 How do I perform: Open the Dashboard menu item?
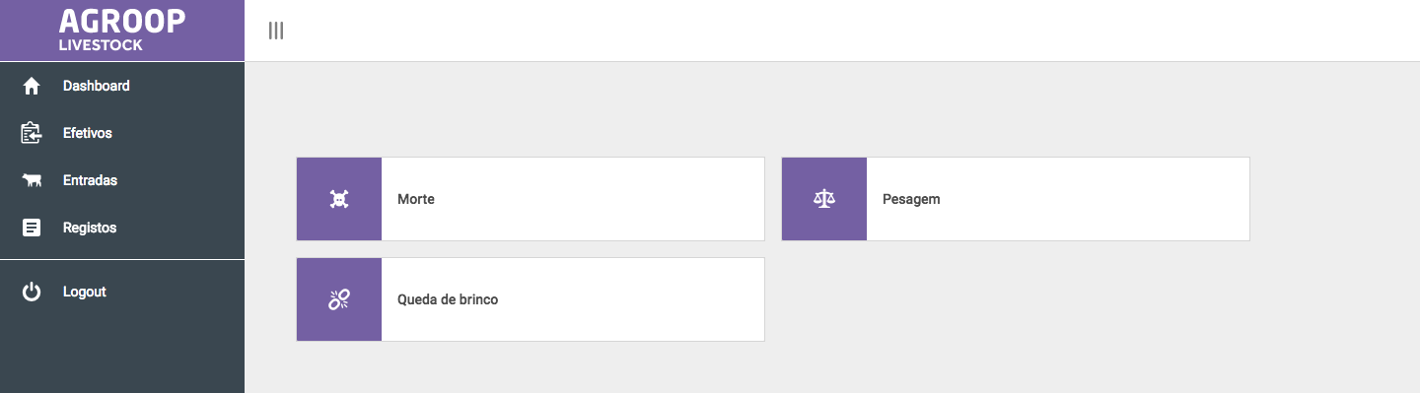click(122, 86)
